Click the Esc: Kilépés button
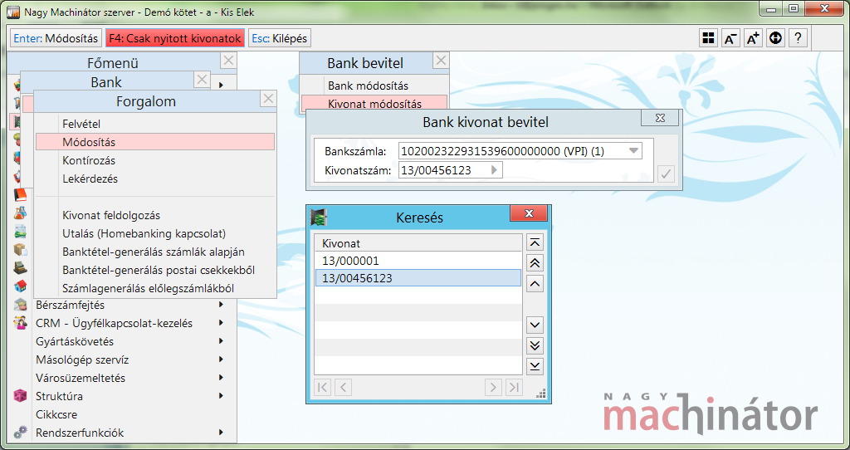This screenshot has height=450, width=850. click(x=280, y=38)
